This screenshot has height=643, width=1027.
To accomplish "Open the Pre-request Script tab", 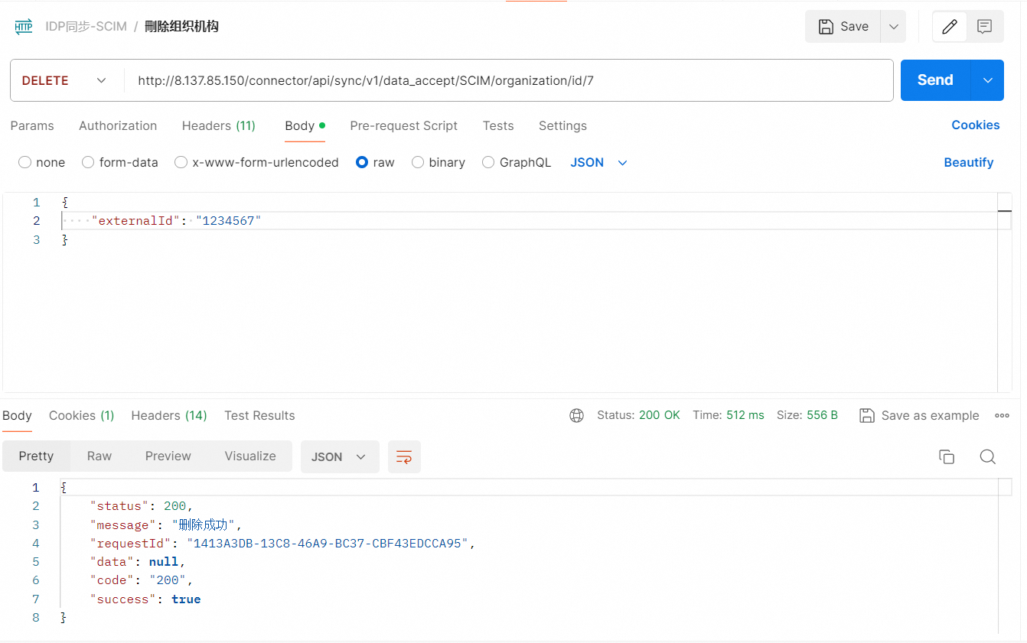I will [x=403, y=125].
